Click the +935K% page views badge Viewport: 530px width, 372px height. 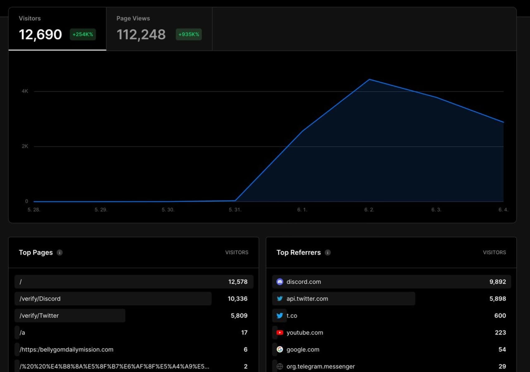[189, 34]
